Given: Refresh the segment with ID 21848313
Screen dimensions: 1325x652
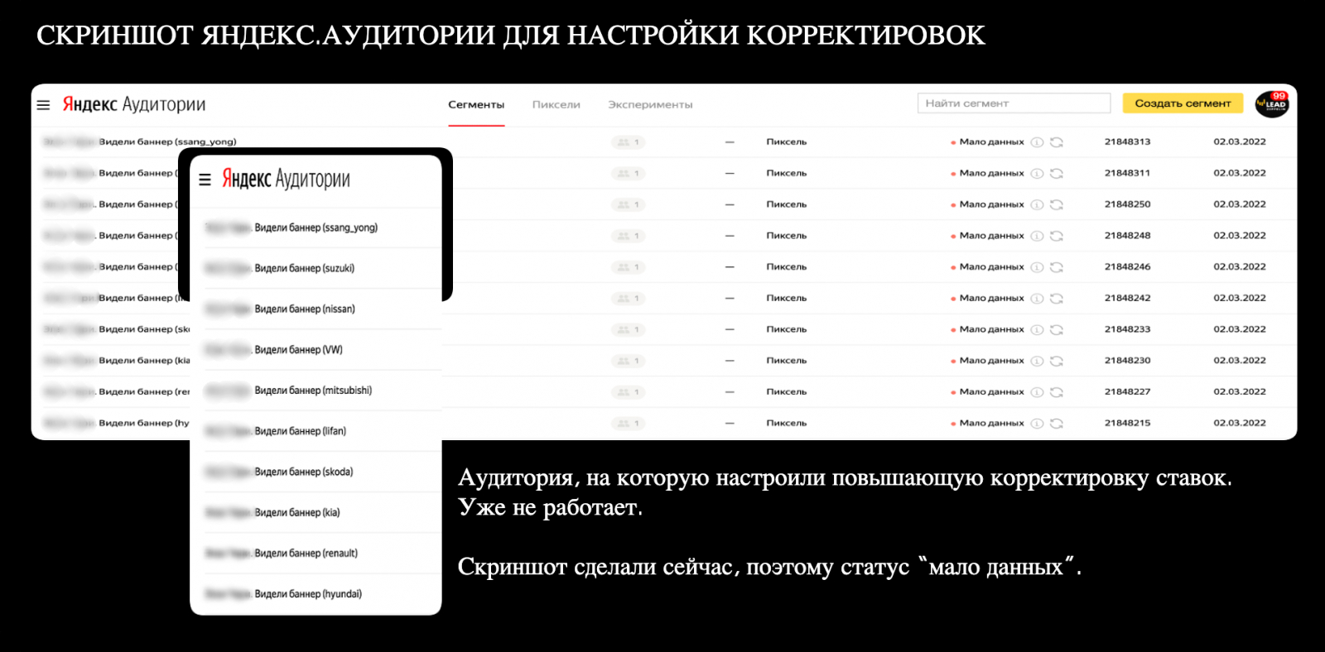Looking at the screenshot, I should 1057,142.
